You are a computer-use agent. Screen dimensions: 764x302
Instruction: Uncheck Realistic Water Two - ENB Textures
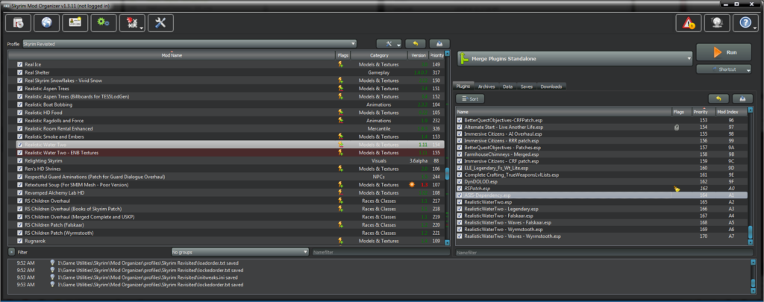(x=20, y=152)
